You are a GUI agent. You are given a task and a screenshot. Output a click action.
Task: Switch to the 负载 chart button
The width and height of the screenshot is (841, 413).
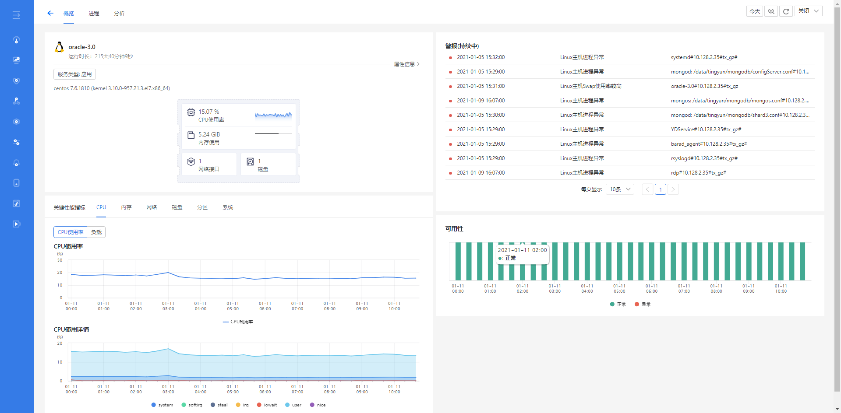96,232
